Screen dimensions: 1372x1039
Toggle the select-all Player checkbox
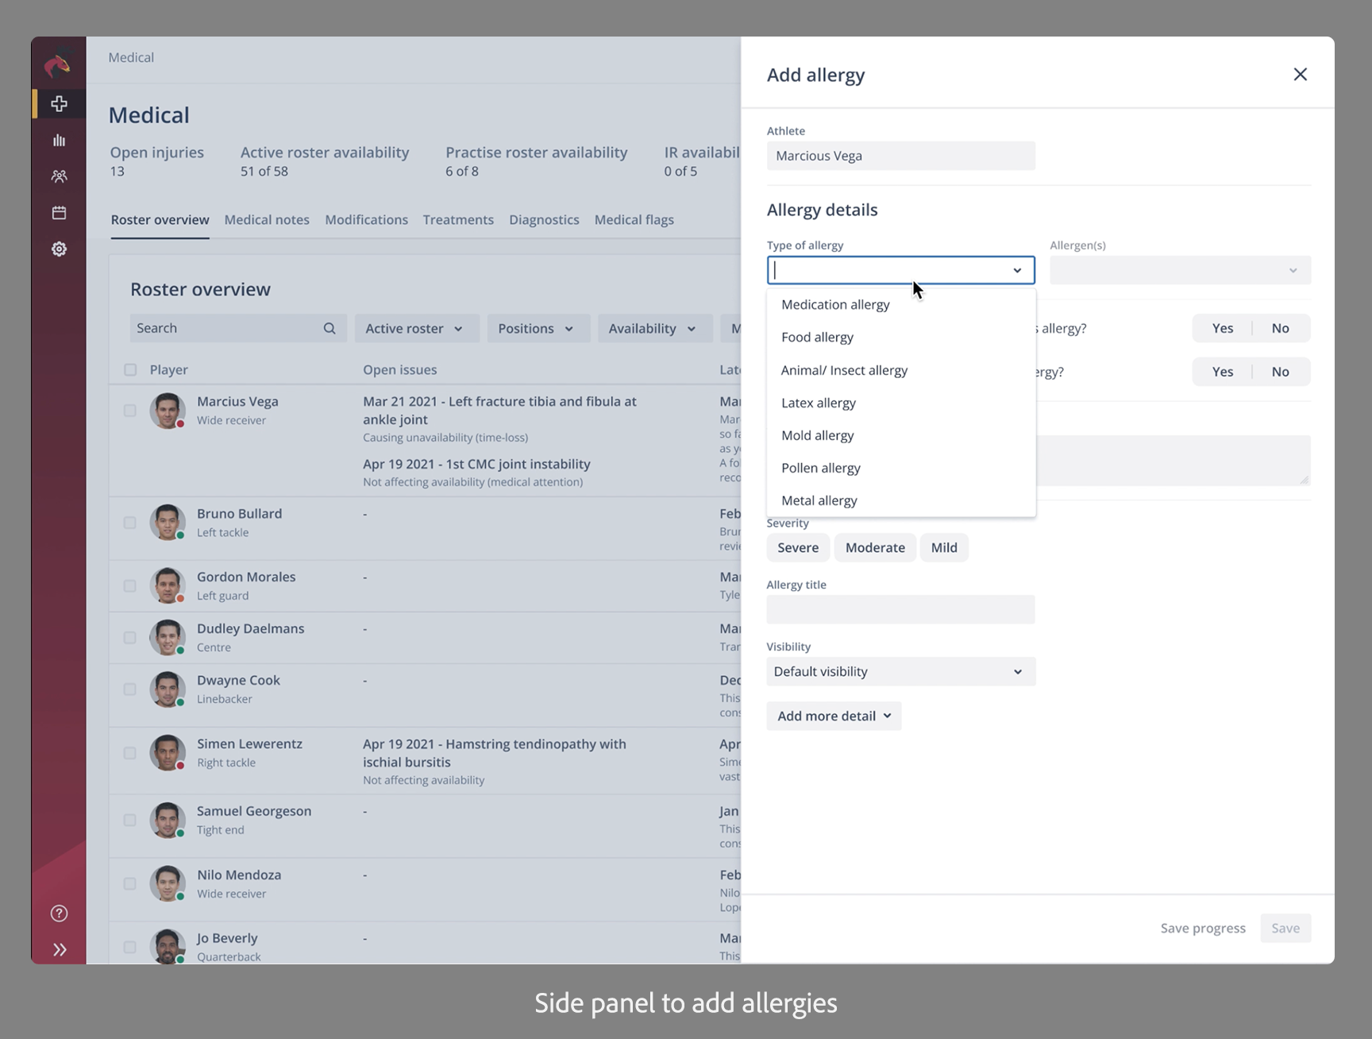coord(130,369)
